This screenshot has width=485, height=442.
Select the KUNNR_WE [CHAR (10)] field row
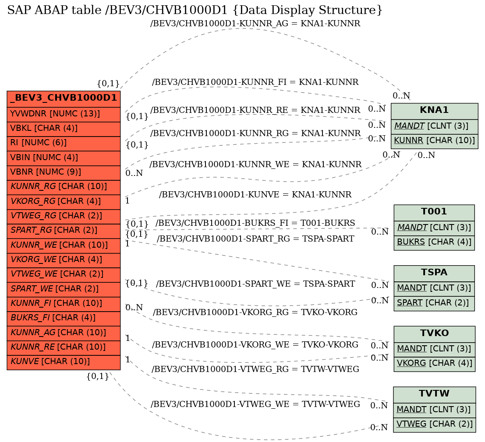tap(64, 246)
